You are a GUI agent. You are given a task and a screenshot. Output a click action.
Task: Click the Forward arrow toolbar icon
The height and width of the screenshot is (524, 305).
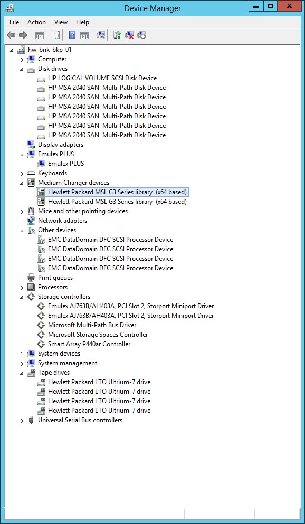click(23, 35)
